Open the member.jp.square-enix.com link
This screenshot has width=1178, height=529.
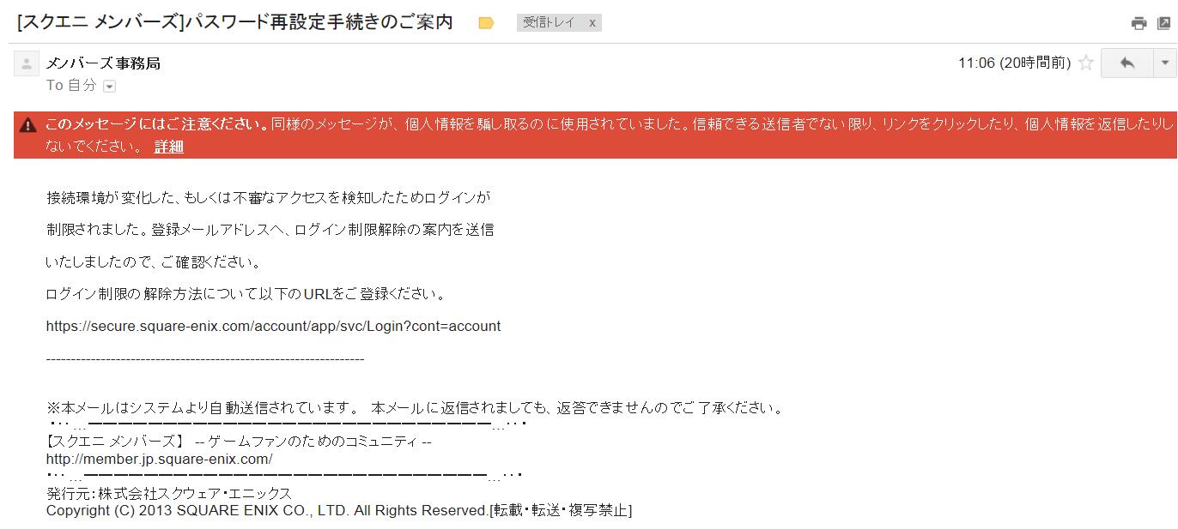(160, 459)
